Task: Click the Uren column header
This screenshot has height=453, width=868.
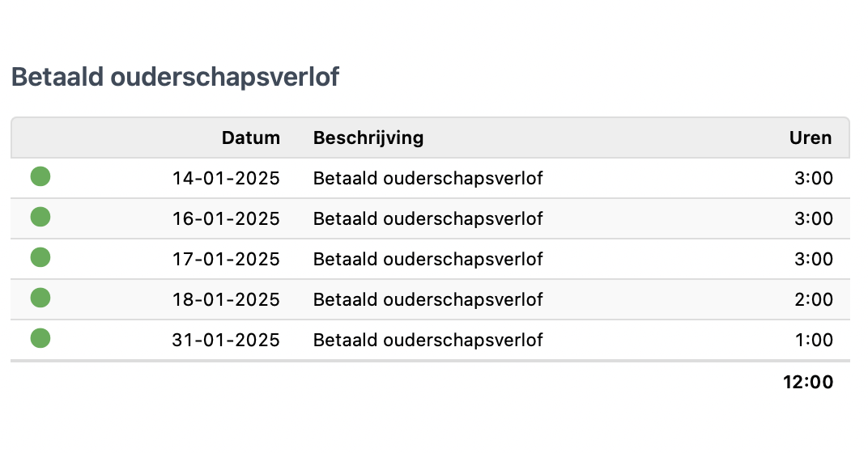Action: [x=811, y=138]
